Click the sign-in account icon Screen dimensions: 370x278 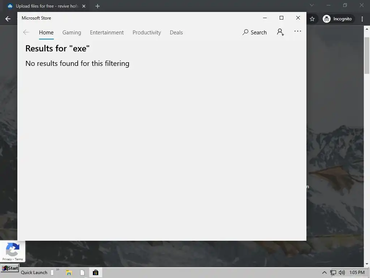tap(280, 32)
